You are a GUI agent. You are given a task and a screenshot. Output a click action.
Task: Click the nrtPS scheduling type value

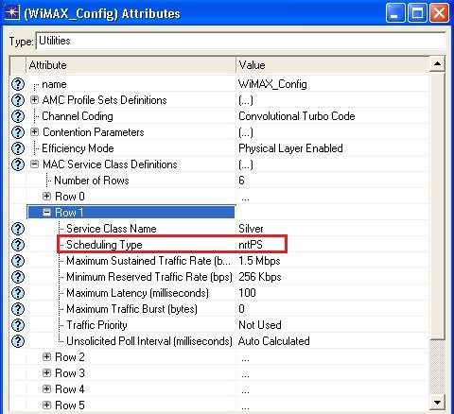pyautogui.click(x=251, y=245)
